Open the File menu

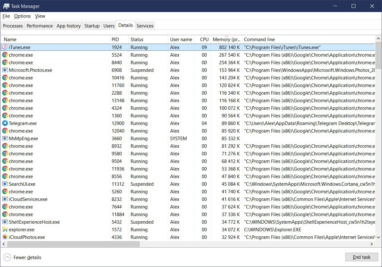coord(6,16)
